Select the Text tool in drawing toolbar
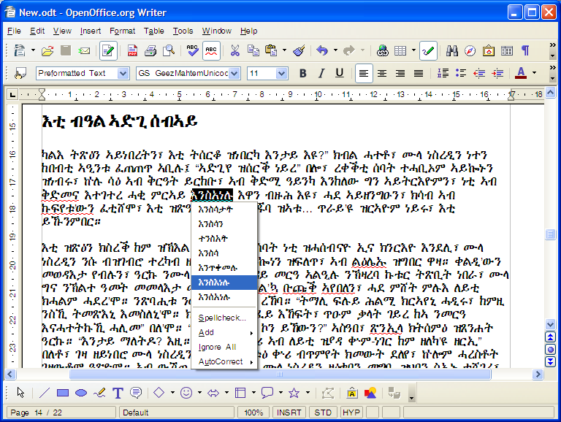 point(118,394)
